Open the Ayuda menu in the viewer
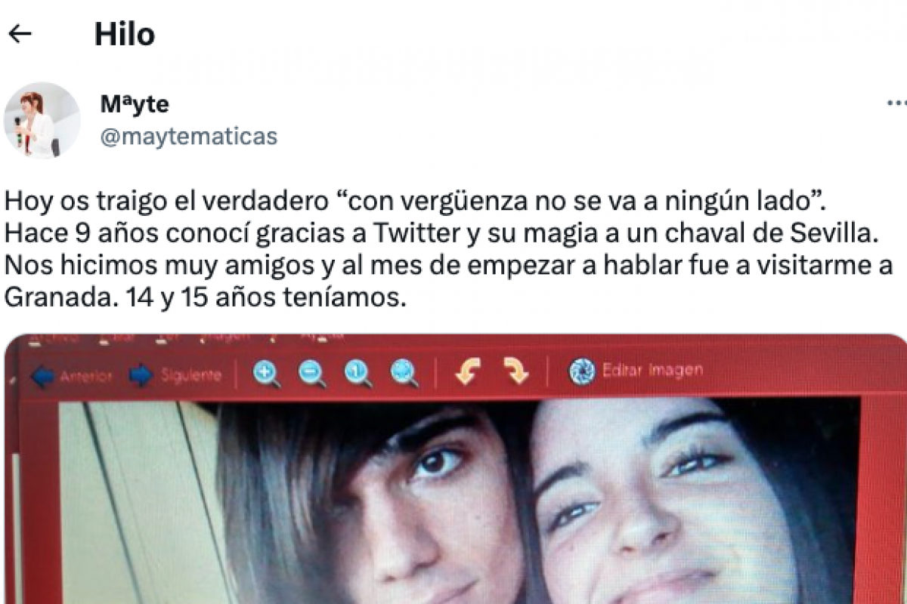 point(323,336)
